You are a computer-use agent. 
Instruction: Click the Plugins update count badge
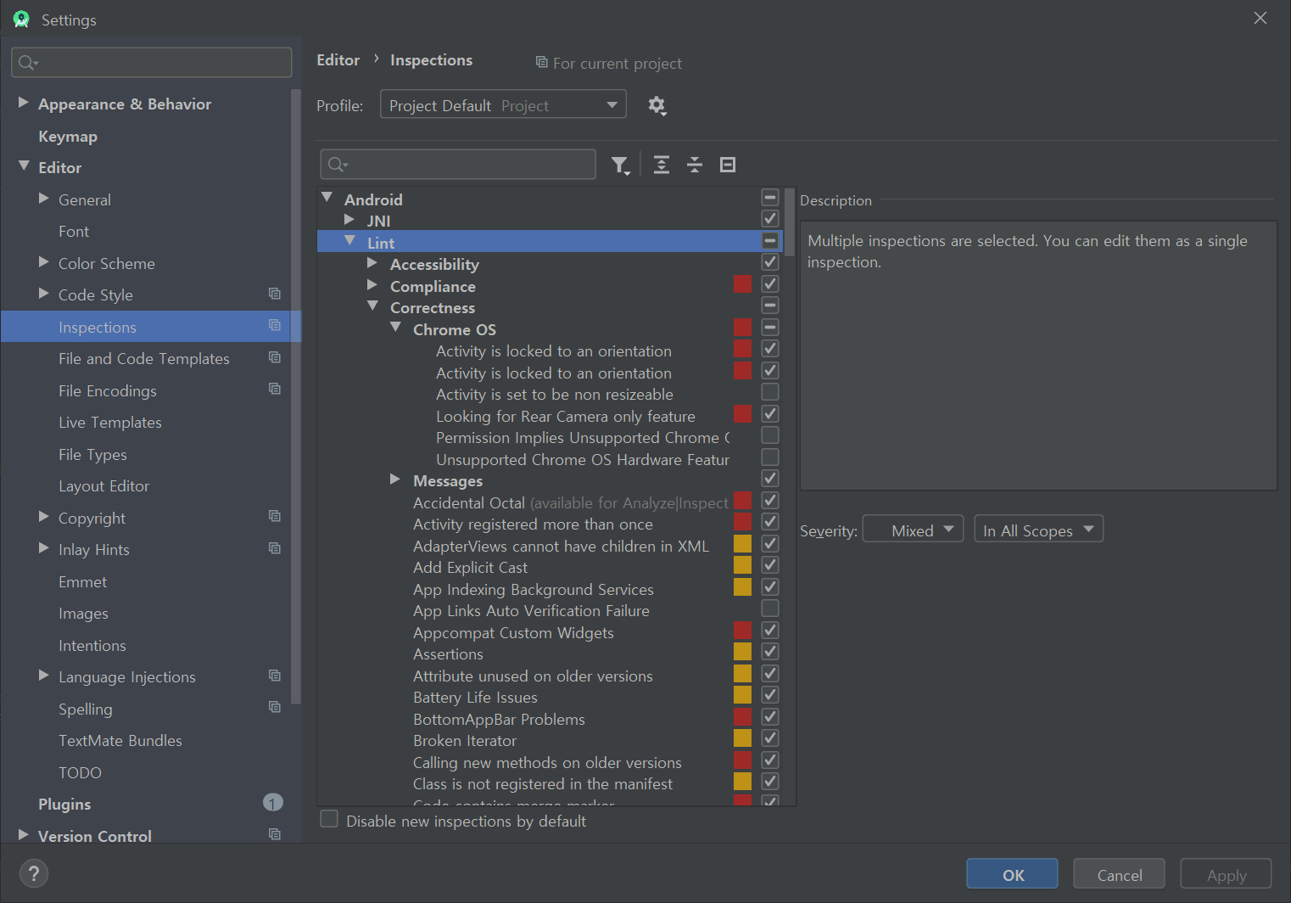pos(273,803)
